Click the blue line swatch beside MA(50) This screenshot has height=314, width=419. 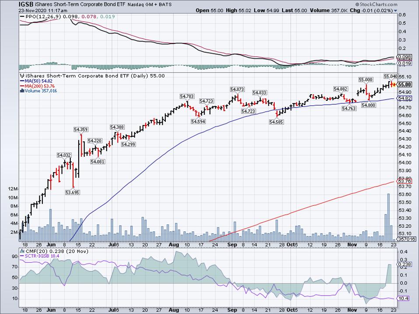point(22,81)
